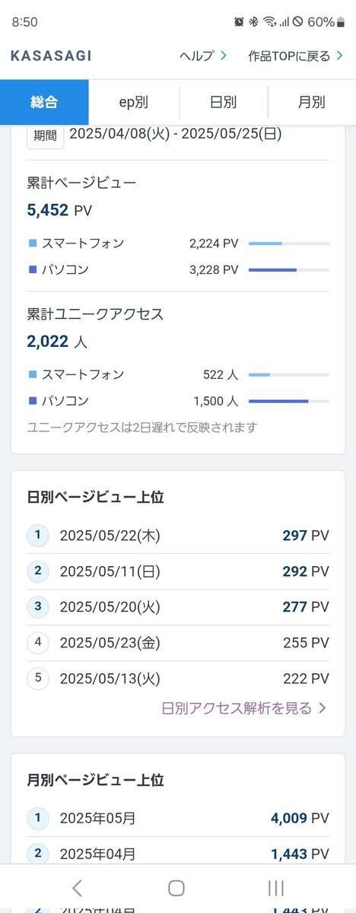Open recent apps via three-bar icon
The image size is (356, 913).
(277, 888)
